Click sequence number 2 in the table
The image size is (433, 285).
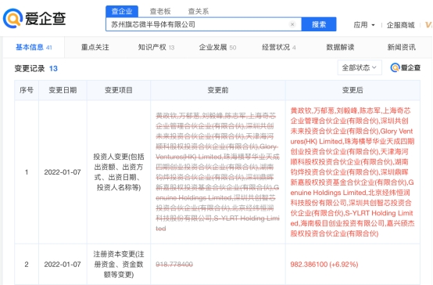pos(27,264)
